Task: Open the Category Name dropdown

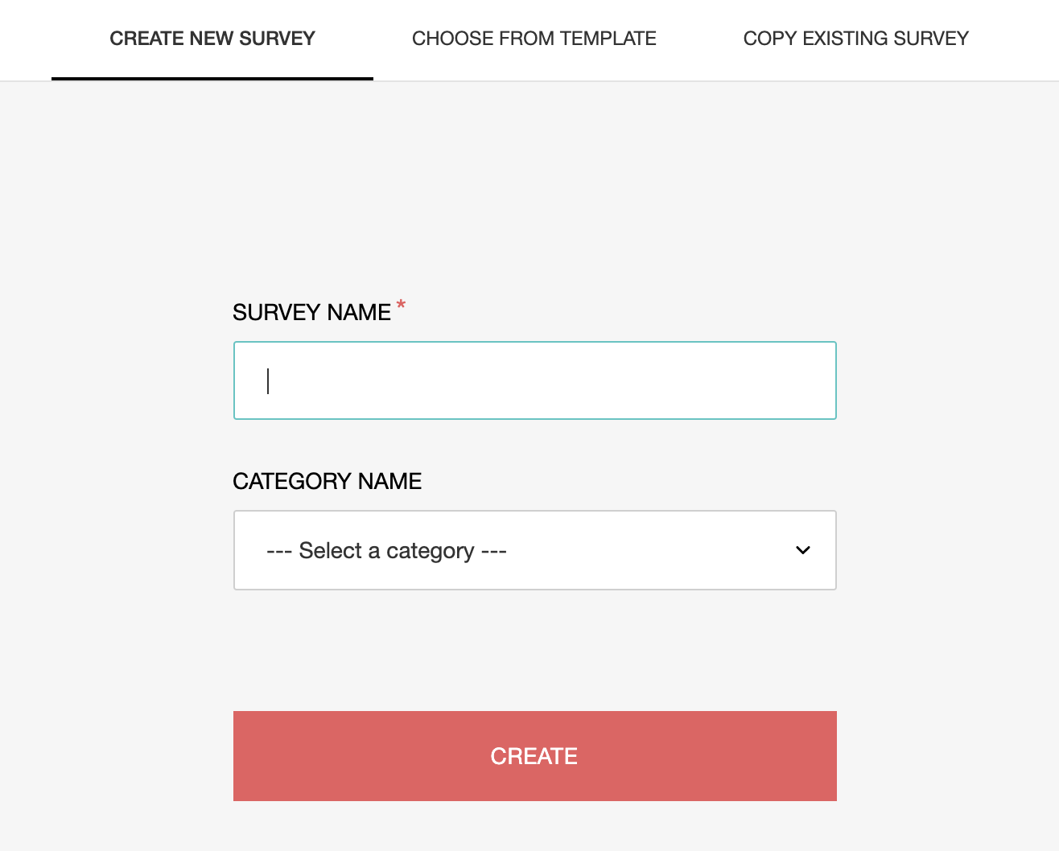Action: coord(534,550)
